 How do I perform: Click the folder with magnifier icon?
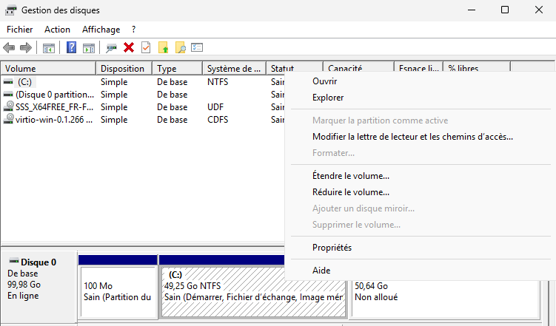coord(180,47)
